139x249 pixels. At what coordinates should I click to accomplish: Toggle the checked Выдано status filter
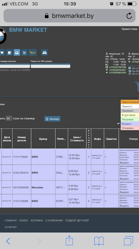(x=130, y=124)
